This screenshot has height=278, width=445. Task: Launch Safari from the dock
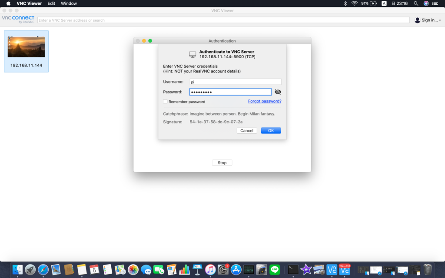point(43,269)
